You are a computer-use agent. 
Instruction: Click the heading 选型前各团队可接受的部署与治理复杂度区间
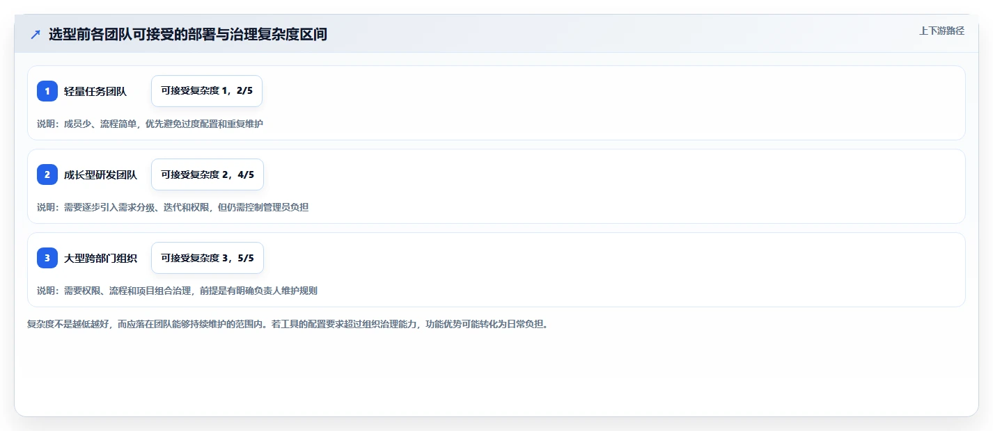(x=188, y=35)
